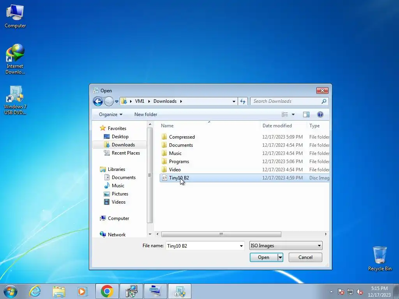Select the Compressed folder
This screenshot has width=399, height=299.
coord(245,137)
